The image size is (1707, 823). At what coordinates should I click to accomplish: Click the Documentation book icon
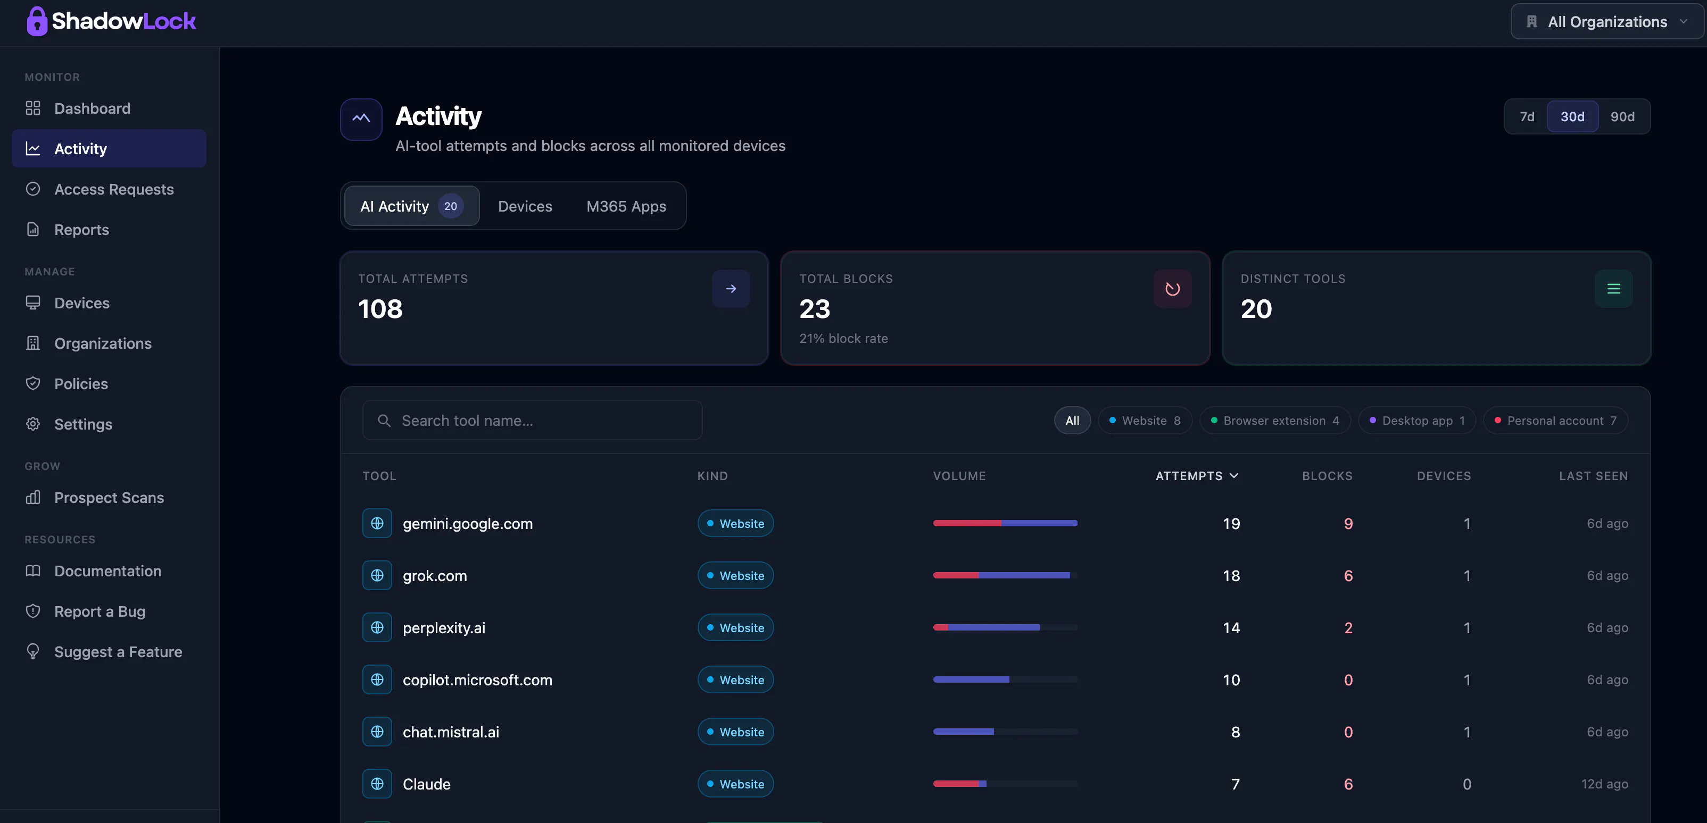pyautogui.click(x=33, y=571)
